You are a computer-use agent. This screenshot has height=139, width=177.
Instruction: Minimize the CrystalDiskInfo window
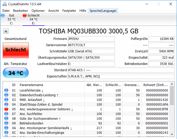point(147,4)
